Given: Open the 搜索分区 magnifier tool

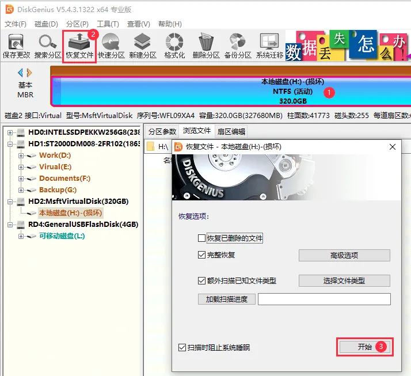Looking at the screenshot, I should tap(48, 46).
